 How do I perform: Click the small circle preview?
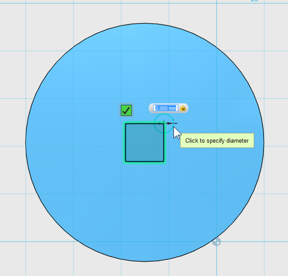[164, 123]
